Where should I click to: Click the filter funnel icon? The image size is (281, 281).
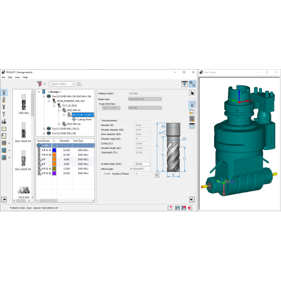coord(39,84)
